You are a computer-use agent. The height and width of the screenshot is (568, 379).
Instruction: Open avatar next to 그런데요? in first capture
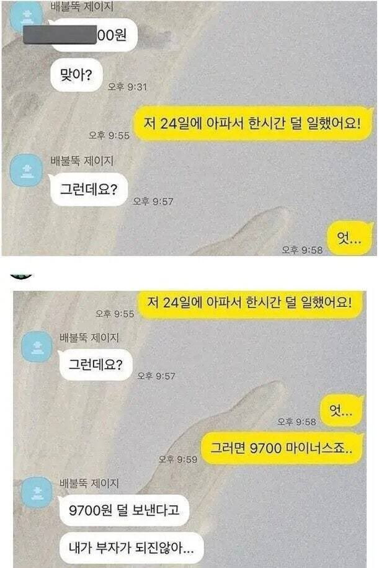[x=27, y=170]
